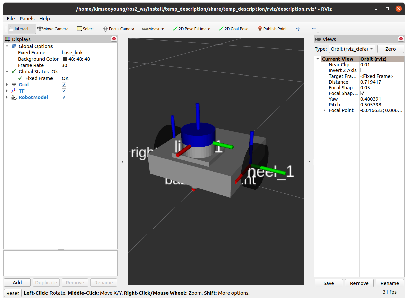Select the Near Clip value 0.01
Viewport: 408px width, 301px height.
tap(365, 65)
